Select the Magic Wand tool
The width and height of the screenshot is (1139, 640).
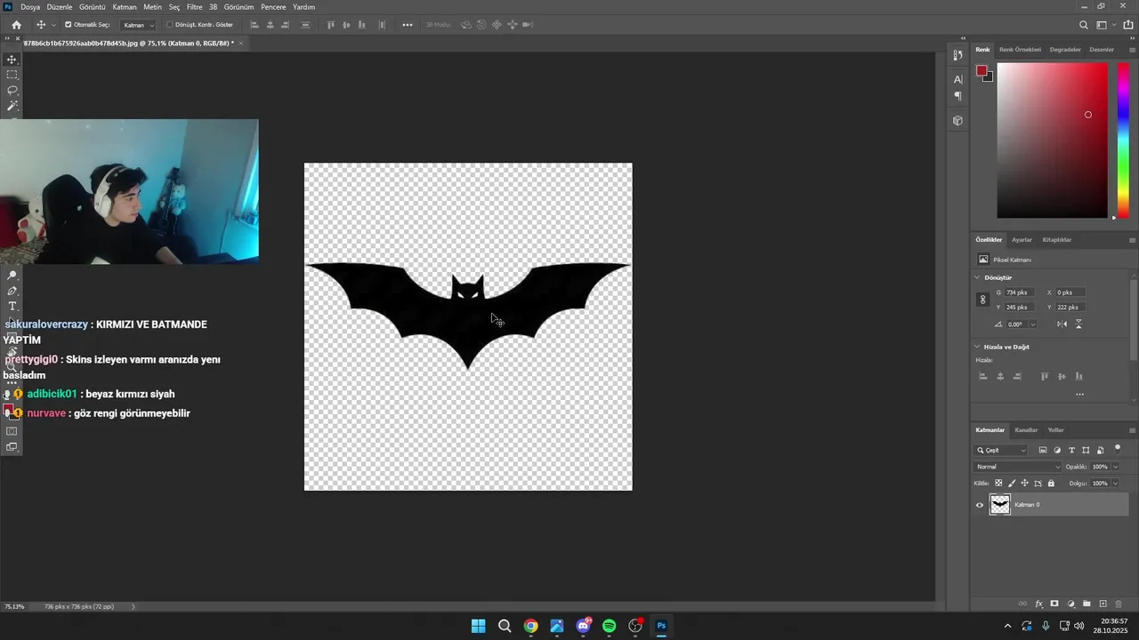pyautogui.click(x=12, y=106)
